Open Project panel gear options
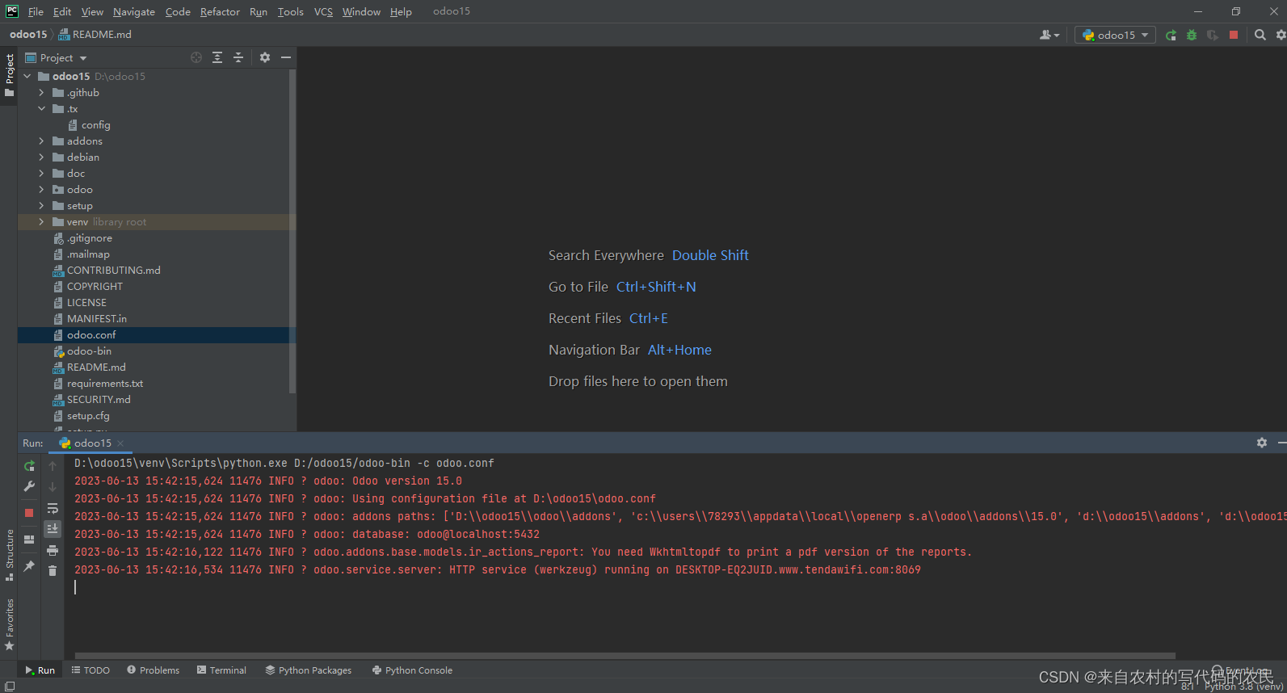1287x693 pixels. 265,57
